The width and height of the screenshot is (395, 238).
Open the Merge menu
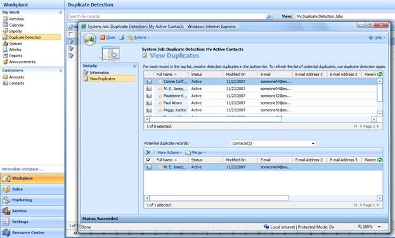(195, 153)
